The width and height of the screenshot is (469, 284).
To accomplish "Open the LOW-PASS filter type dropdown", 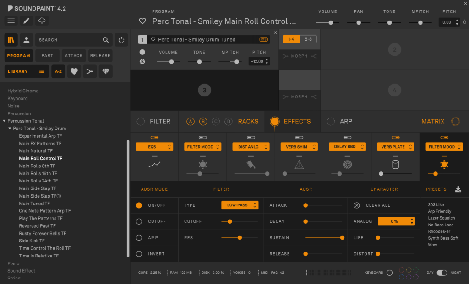I will click(240, 205).
